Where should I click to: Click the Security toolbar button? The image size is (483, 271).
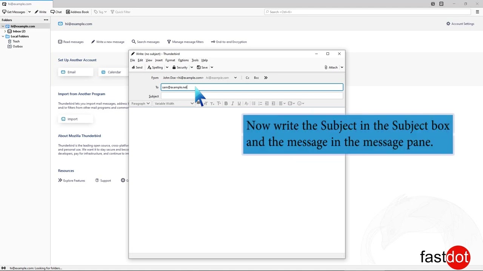pos(180,67)
